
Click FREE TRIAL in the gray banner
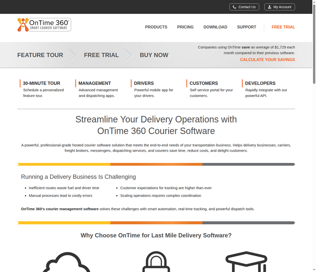point(101,55)
